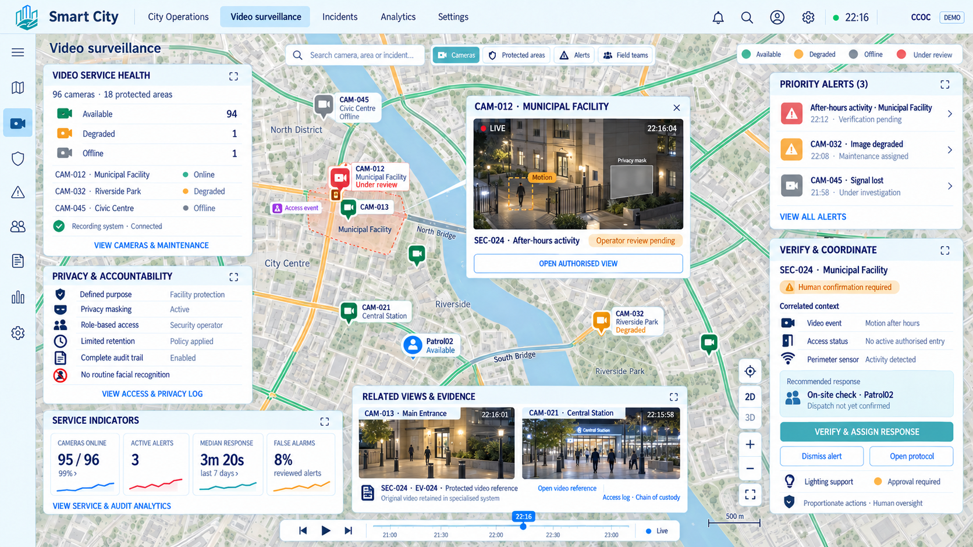Open the shield protected areas sidebar icon
Screen dimensions: 973x547
click(18, 158)
